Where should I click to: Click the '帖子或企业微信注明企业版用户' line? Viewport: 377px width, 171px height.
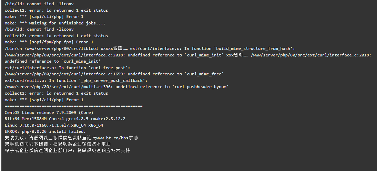(67, 151)
